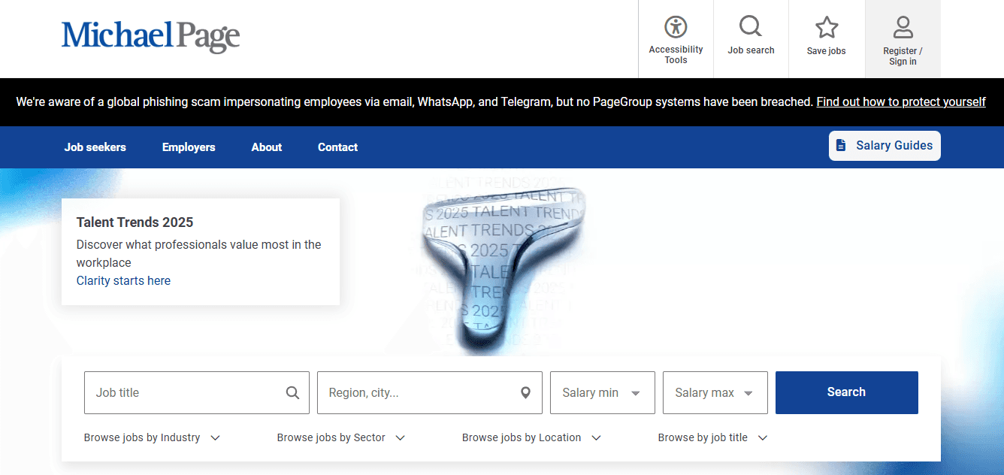The width and height of the screenshot is (1004, 475).
Task: Go to Michael Page logo homepage
Action: 150,36
